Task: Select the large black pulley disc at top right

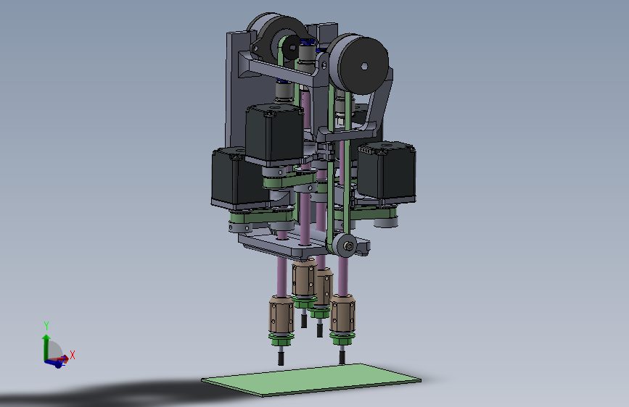Action: (363, 65)
